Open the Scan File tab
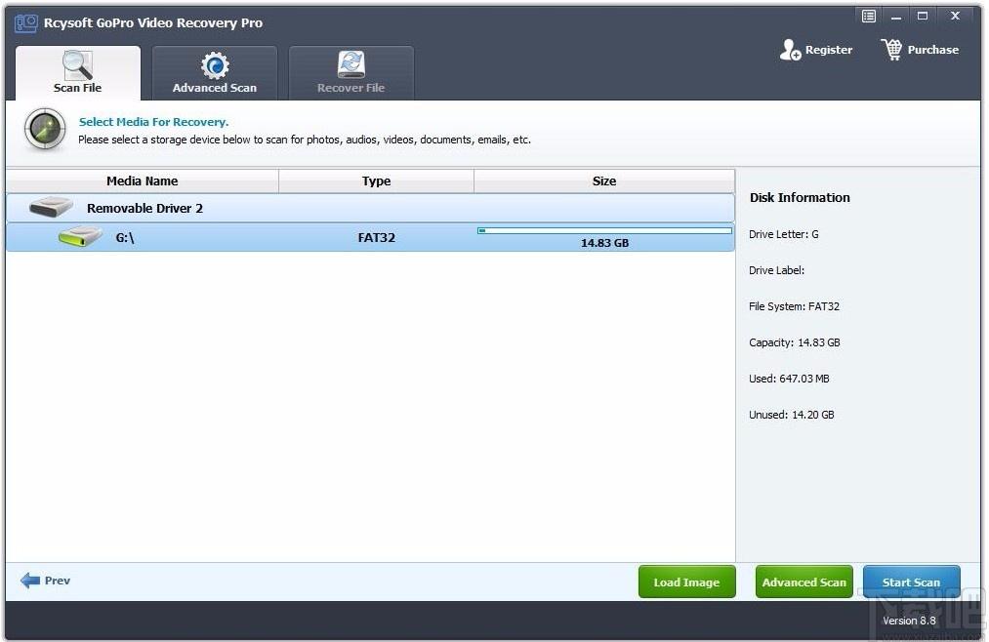The height and width of the screenshot is (642, 989). [77, 72]
